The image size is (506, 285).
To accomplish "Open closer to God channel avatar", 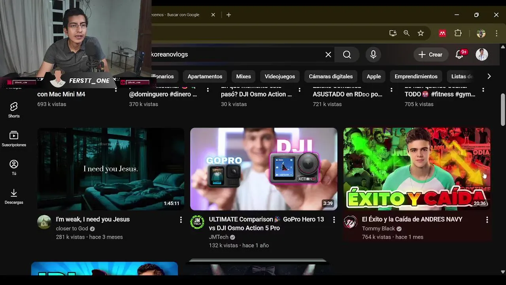I will (x=44, y=222).
